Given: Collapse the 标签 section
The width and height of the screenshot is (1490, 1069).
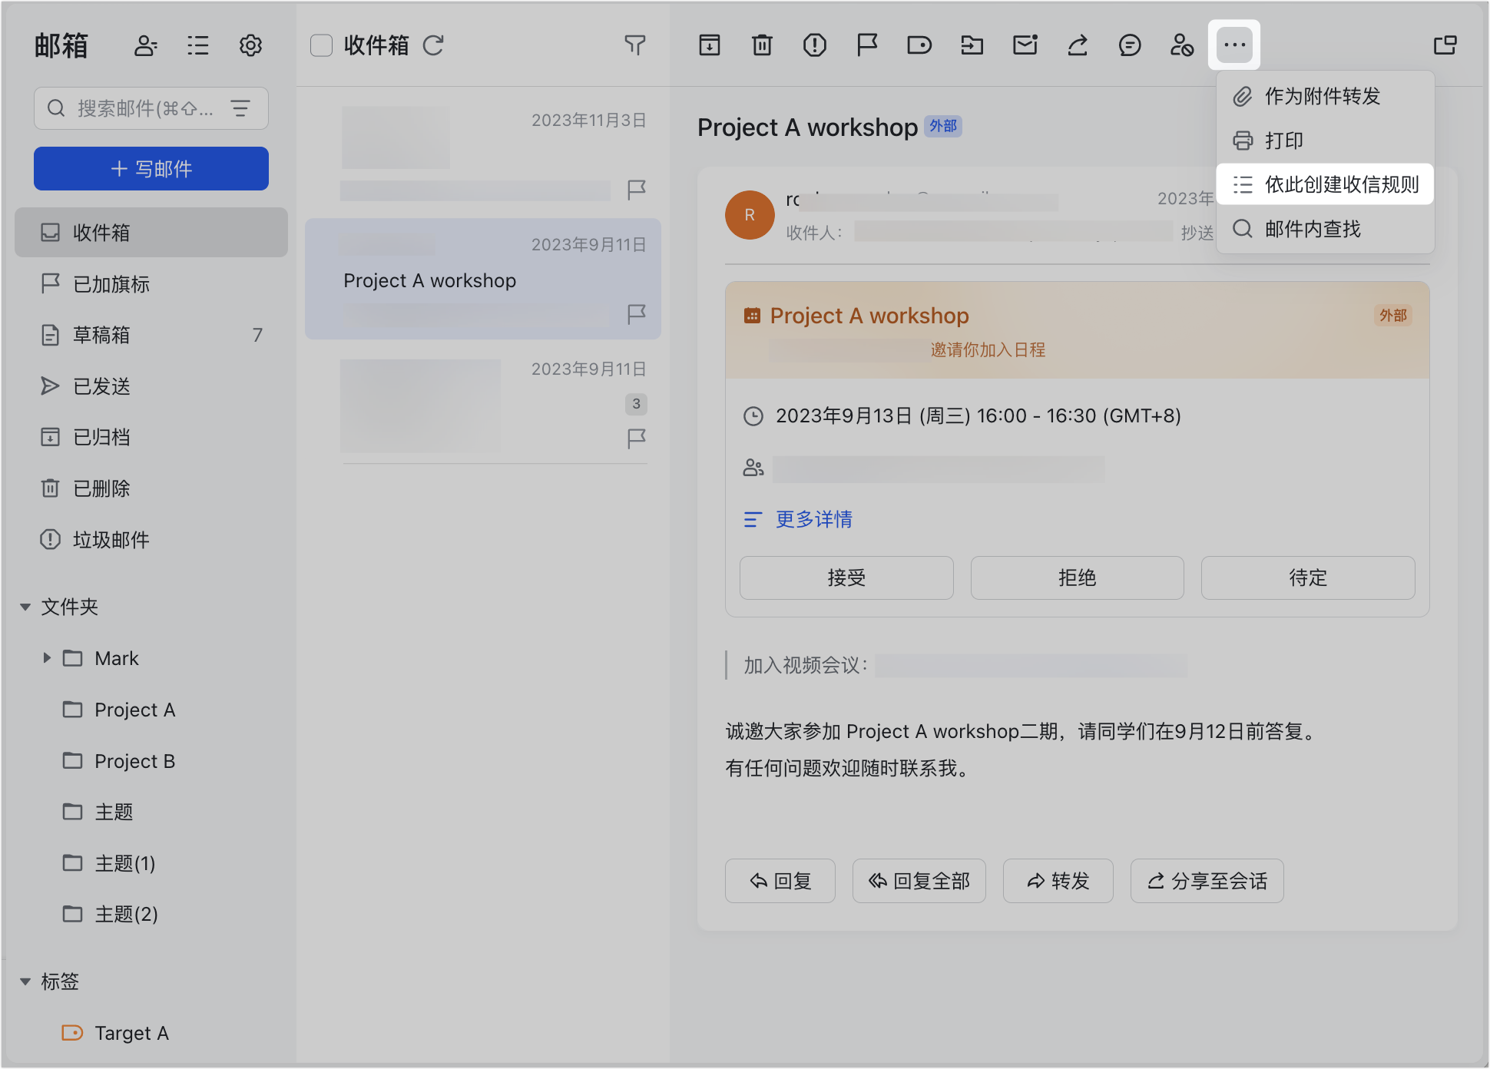Looking at the screenshot, I should [x=25, y=981].
